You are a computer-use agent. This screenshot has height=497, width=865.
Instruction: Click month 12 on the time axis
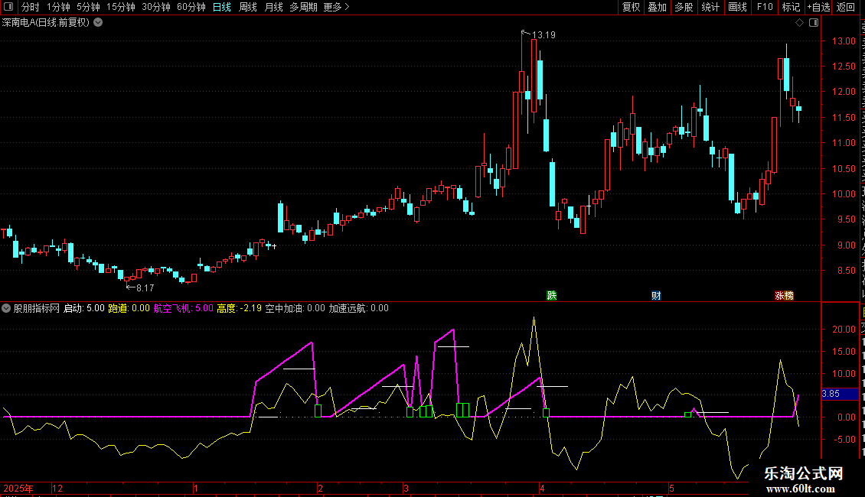click(x=57, y=489)
